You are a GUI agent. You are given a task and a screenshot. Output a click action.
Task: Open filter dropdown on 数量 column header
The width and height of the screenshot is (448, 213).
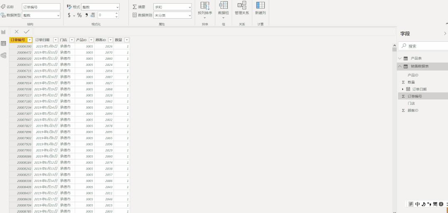[x=127, y=40]
